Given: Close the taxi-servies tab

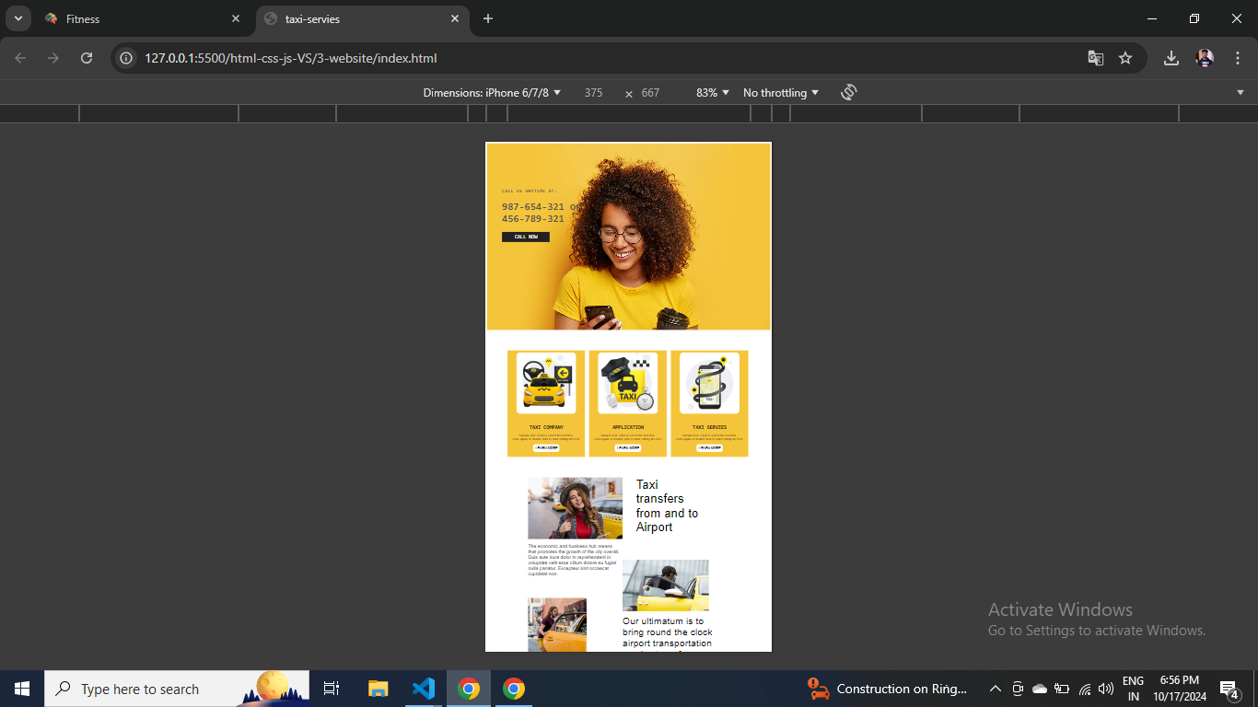Looking at the screenshot, I should (455, 18).
